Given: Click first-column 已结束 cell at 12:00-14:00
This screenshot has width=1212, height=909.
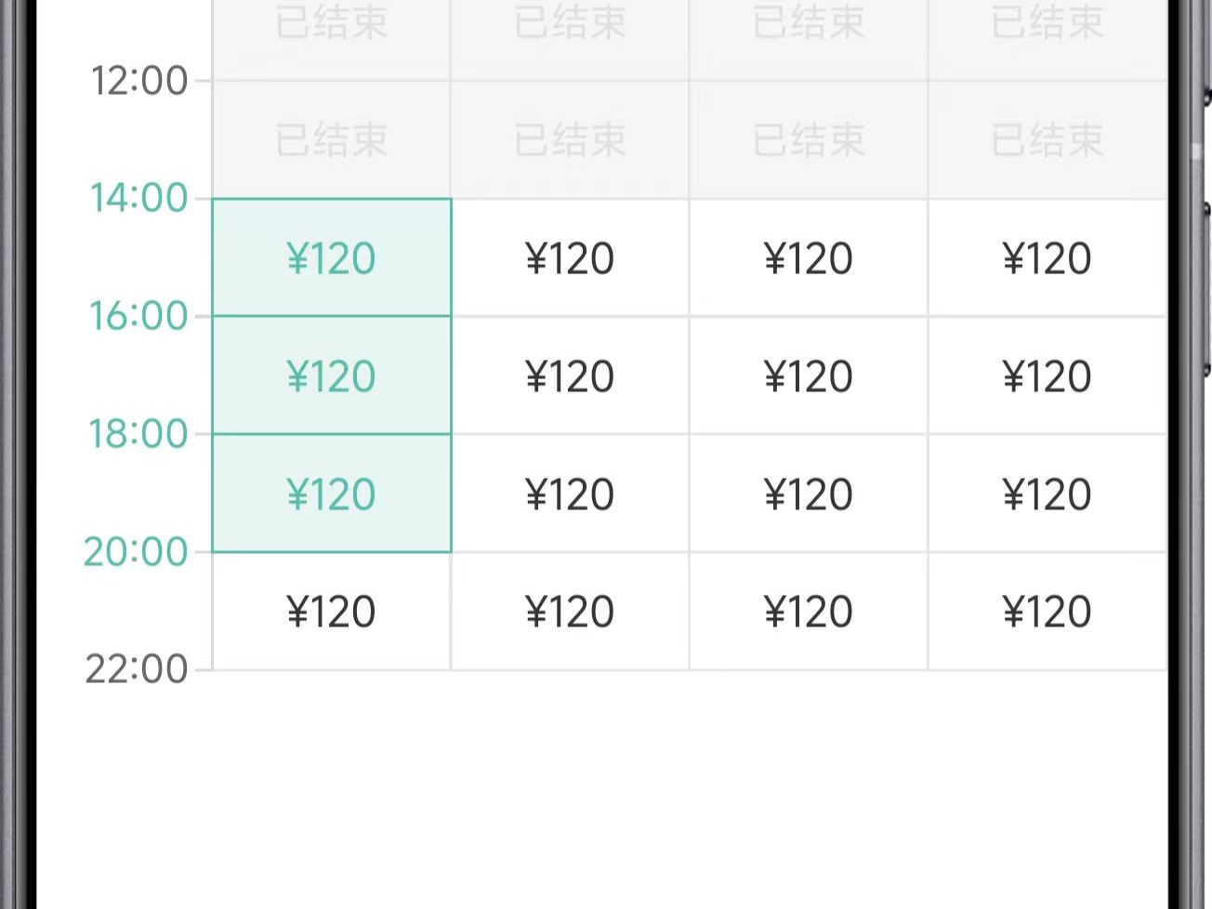Looking at the screenshot, I should pyautogui.click(x=331, y=139).
